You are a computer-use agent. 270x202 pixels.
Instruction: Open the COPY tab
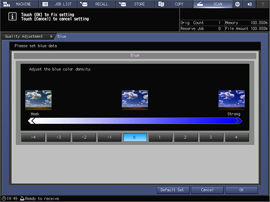click(174, 4)
